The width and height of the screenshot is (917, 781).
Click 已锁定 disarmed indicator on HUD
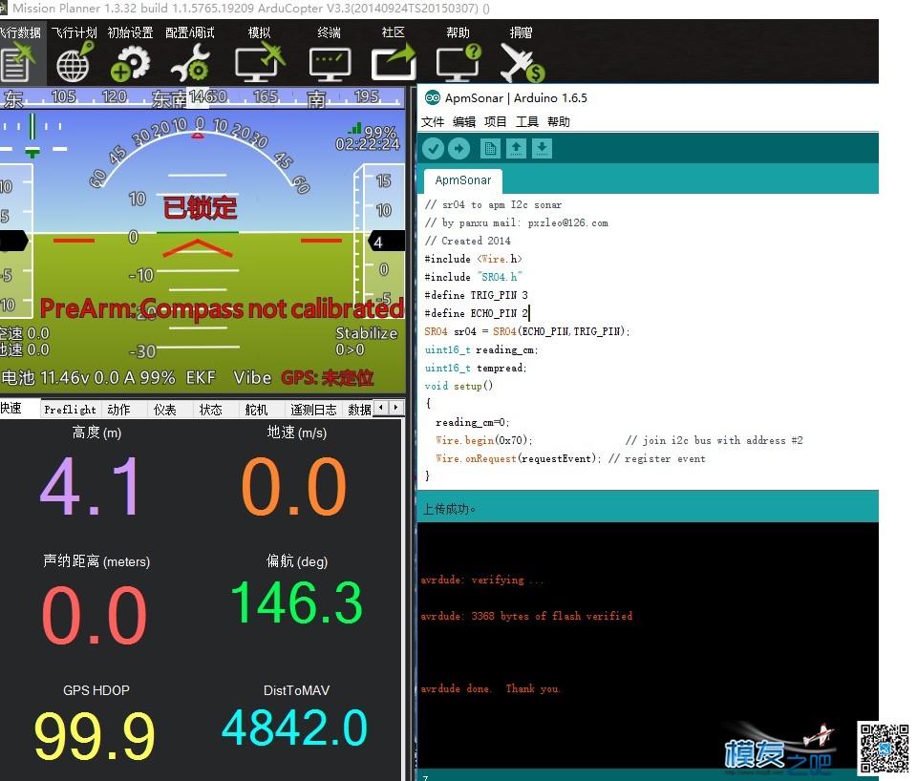pos(200,208)
